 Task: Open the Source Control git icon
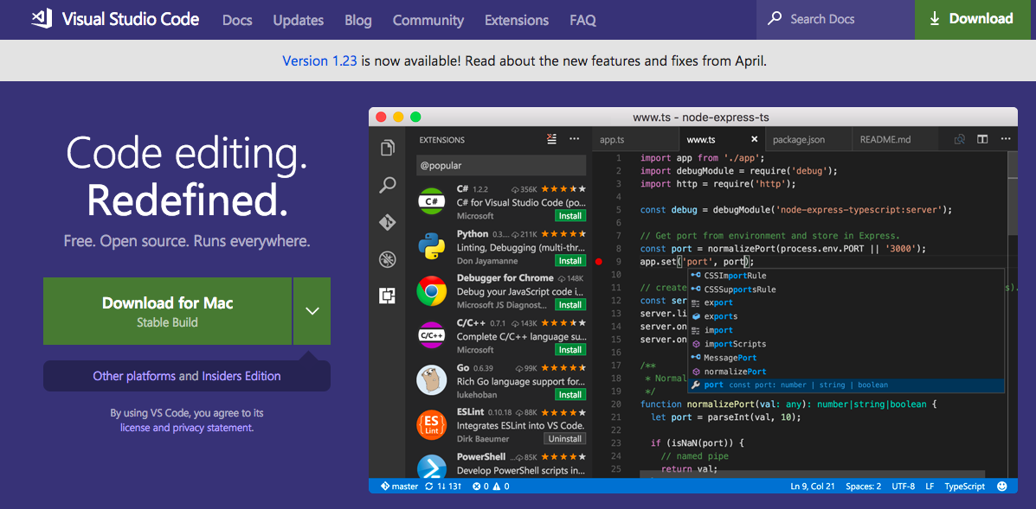pos(387,222)
